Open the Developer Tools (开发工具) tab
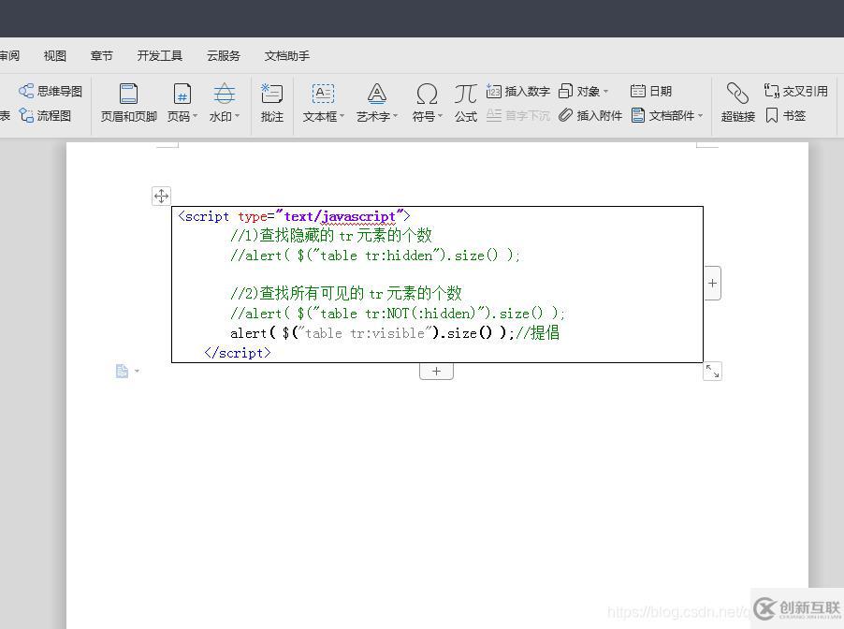 (x=160, y=56)
